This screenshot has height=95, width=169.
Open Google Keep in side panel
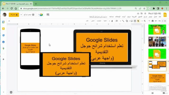pos(3,29)
